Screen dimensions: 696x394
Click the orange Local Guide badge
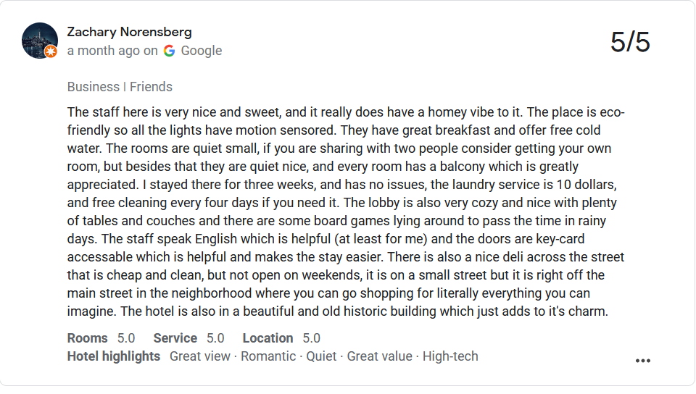(x=51, y=51)
